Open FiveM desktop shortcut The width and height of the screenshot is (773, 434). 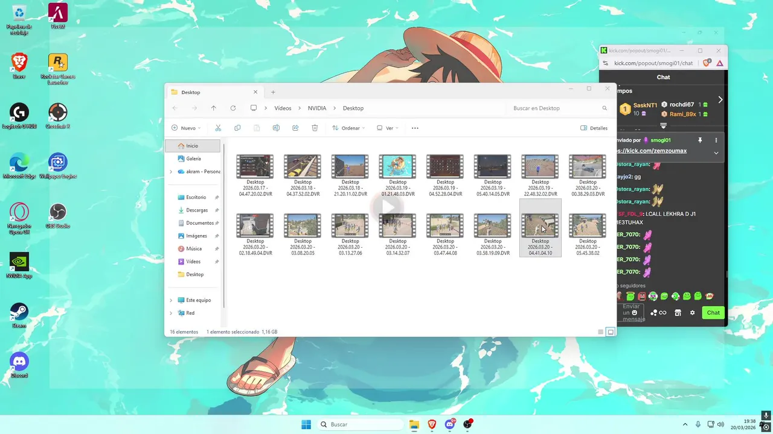pos(58,16)
